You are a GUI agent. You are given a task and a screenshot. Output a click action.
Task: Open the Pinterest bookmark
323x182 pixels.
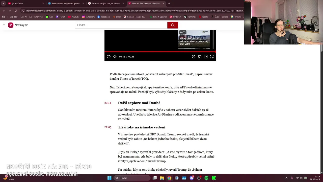click(x=175, y=17)
